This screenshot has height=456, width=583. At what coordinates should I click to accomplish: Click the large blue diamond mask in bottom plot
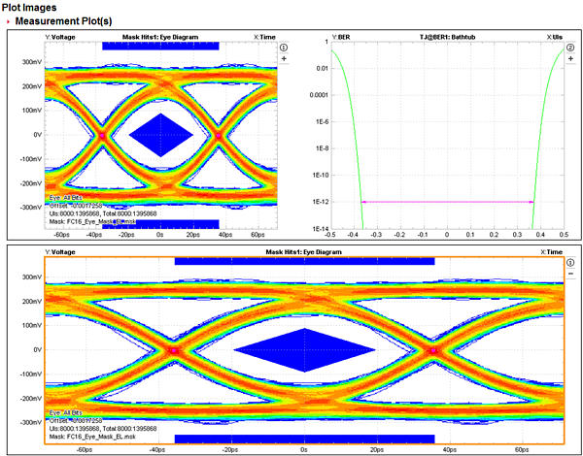click(x=304, y=349)
